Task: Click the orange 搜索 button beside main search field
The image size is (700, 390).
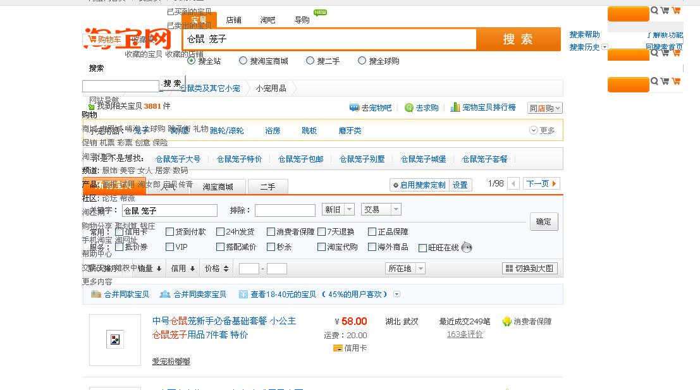Action: click(x=519, y=39)
